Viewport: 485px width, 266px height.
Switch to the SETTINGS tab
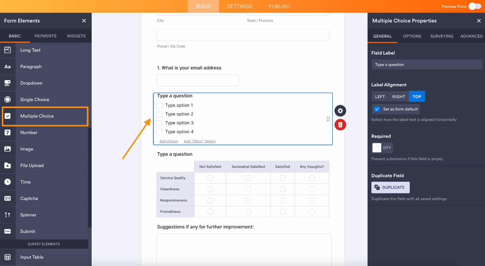click(x=240, y=6)
